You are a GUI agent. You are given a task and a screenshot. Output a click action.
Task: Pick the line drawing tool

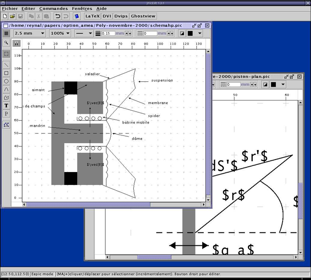tap(6, 64)
